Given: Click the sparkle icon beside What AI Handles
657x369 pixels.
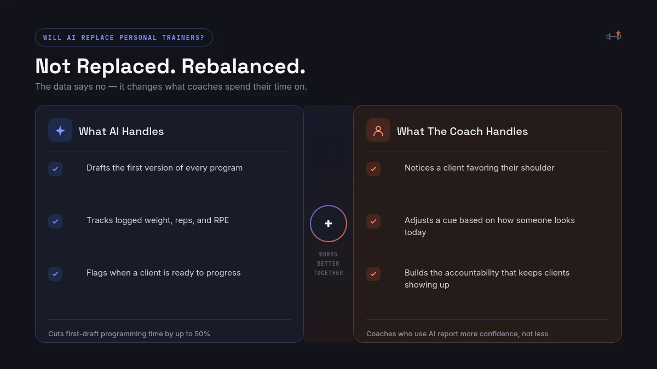Looking at the screenshot, I should tap(60, 130).
